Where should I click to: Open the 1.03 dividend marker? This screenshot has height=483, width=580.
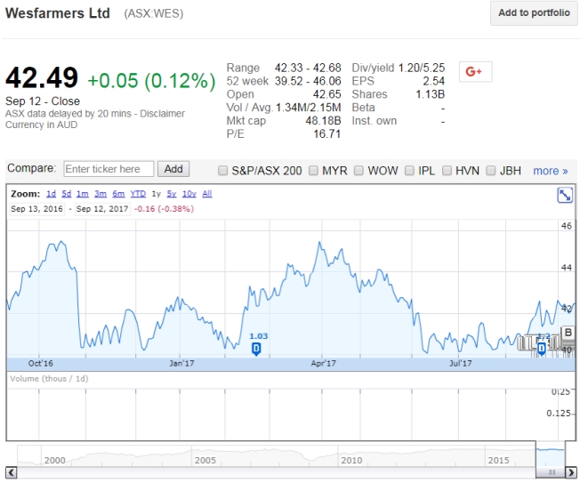coord(256,349)
